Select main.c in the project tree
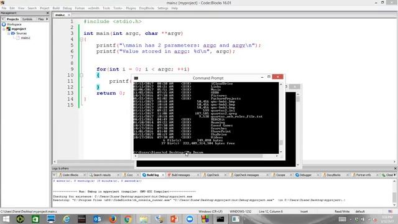Screen dimensions: 398x224 pos(25,38)
